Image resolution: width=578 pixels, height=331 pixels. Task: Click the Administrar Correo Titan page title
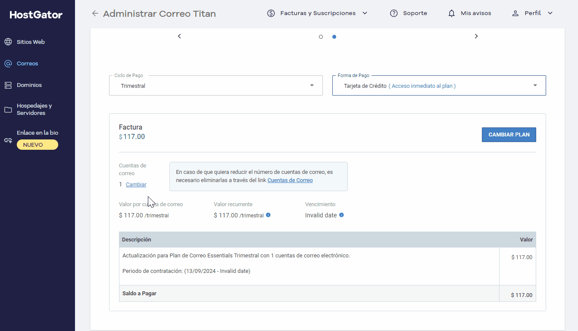pyautogui.click(x=159, y=13)
